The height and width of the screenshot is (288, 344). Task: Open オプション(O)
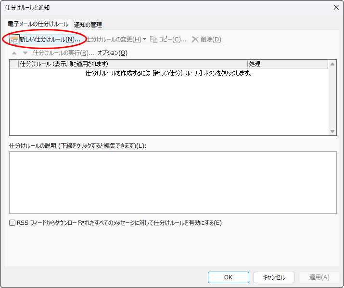click(112, 53)
